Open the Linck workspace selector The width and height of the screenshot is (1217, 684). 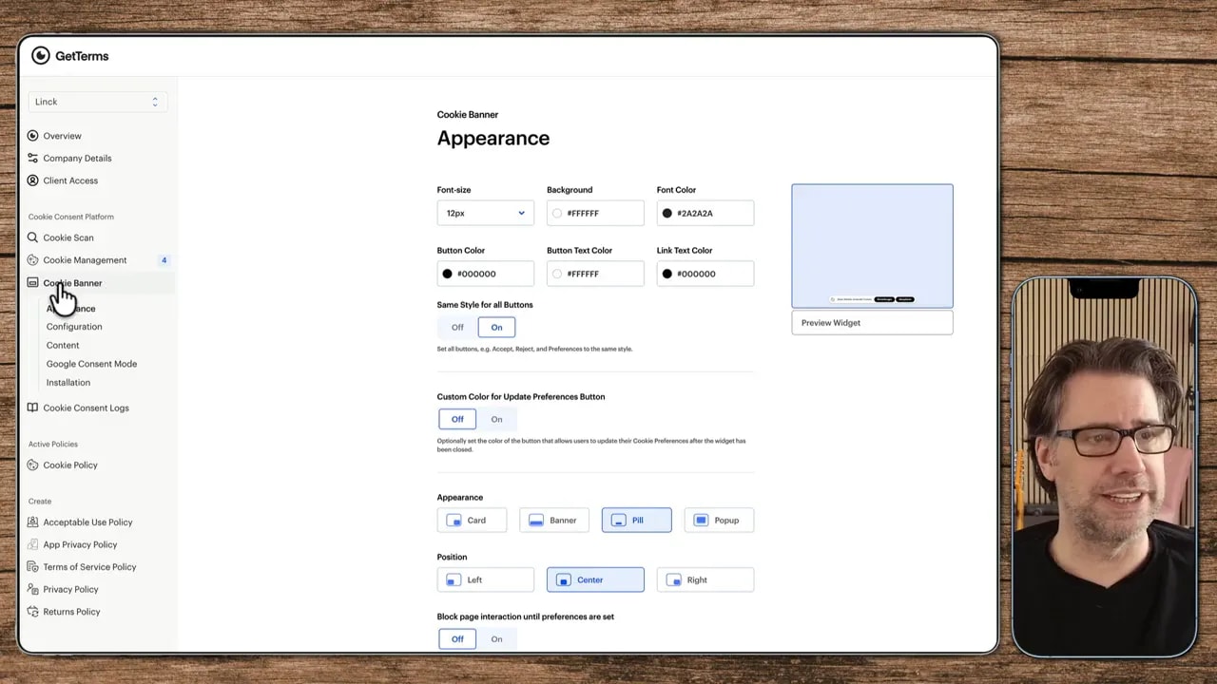97,102
